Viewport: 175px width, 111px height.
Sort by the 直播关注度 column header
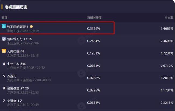point(94,18)
